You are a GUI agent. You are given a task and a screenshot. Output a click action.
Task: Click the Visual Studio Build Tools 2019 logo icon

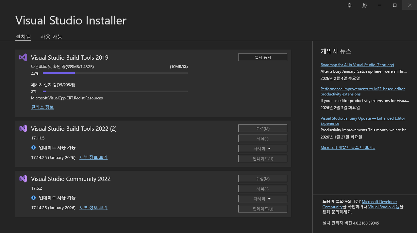pos(23,58)
